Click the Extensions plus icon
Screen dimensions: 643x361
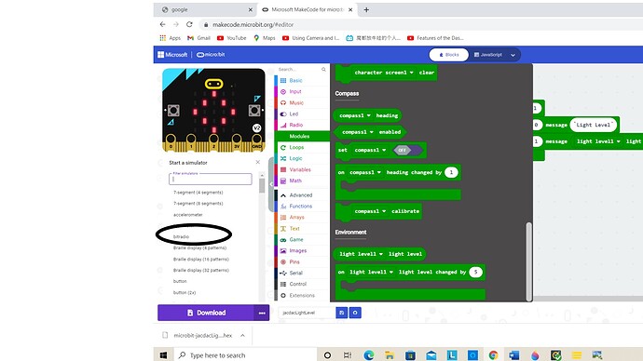[283, 296]
